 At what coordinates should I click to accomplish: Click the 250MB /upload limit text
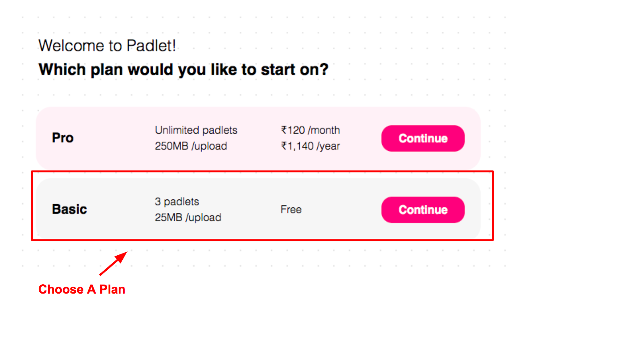coord(191,146)
